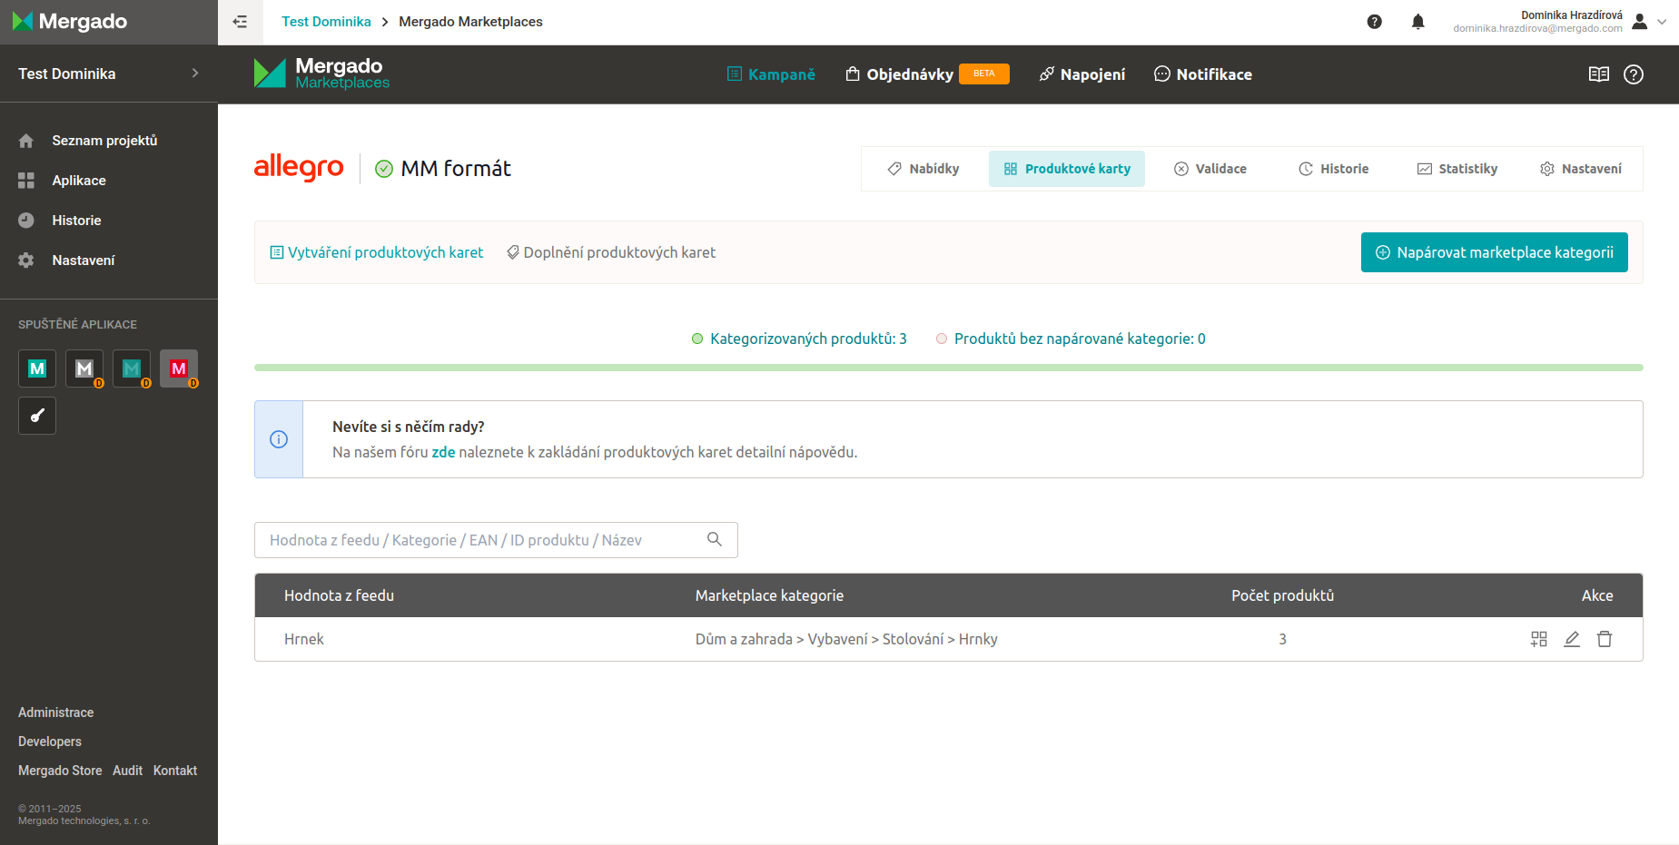Viewport: 1679px width, 845px height.
Task: Launch the first teal Mergado app icon
Action: click(37, 368)
